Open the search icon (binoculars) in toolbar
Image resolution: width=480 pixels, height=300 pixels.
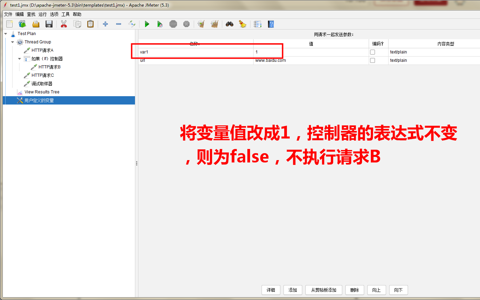tap(229, 24)
